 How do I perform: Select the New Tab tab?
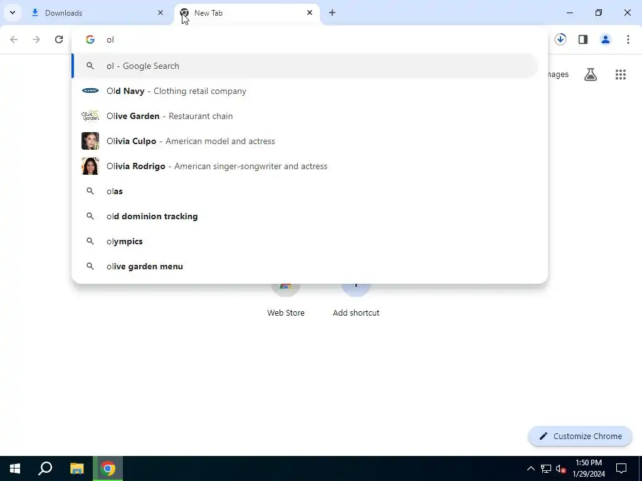[x=247, y=13]
